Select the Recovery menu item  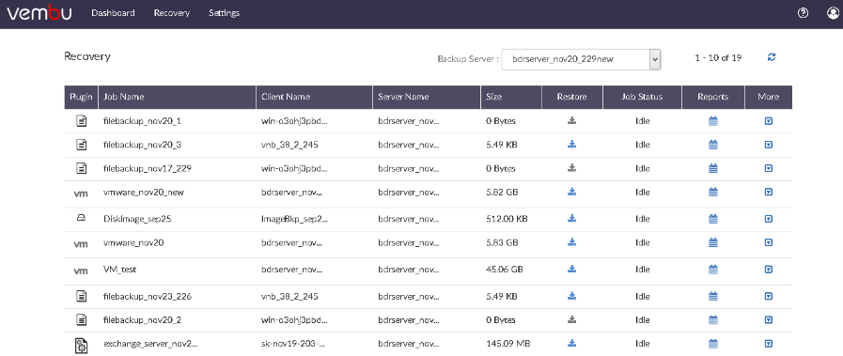(x=171, y=13)
